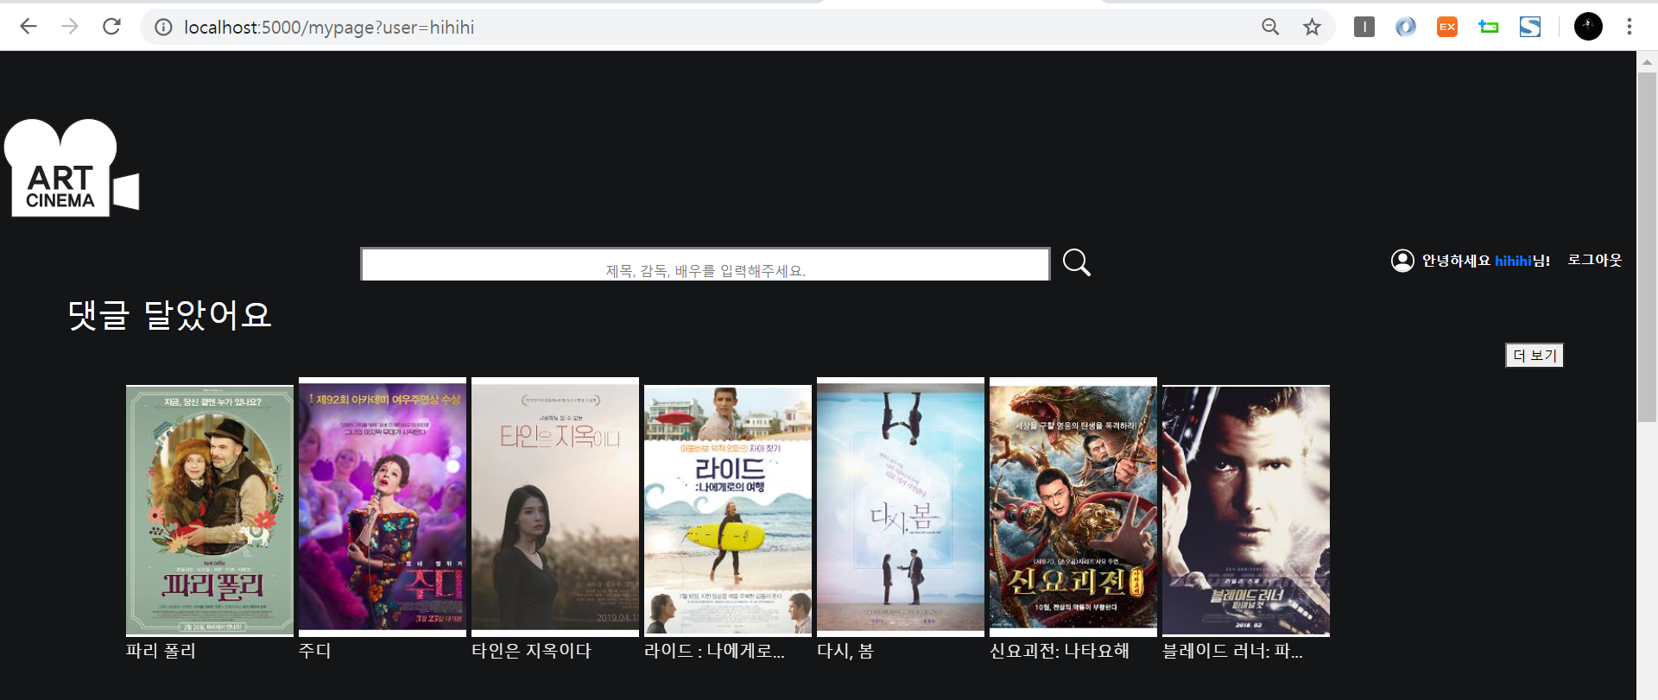Click the title text 다시, 봄
Screen dimensions: 1658x700
[845, 651]
